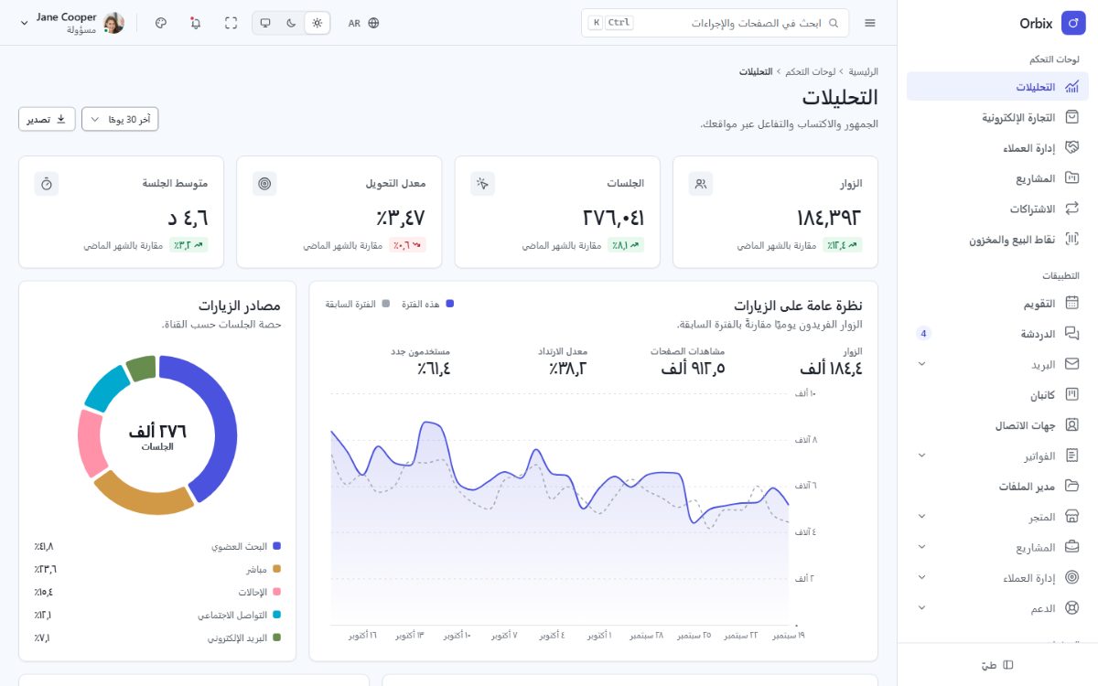Click the folder icon for مدير الملفات
1098x686 pixels.
1072,487
